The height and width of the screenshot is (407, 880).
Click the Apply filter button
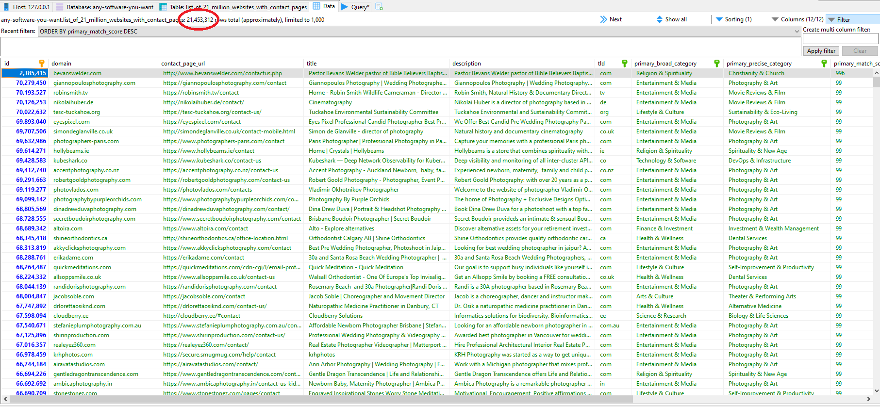(x=821, y=51)
